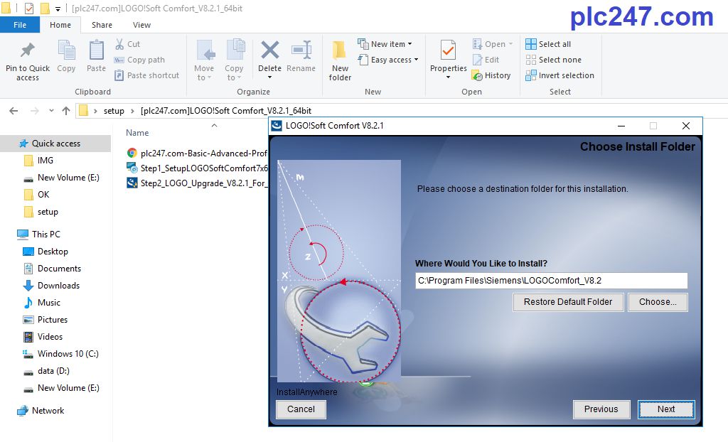Screen dimensions: 728x442
Task: Click the Name column header
Action: pyautogui.click(x=137, y=133)
